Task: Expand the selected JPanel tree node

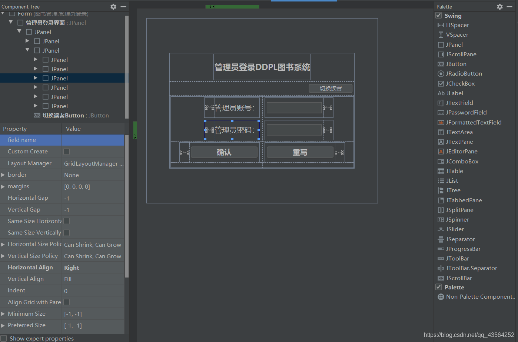Action: pos(36,78)
